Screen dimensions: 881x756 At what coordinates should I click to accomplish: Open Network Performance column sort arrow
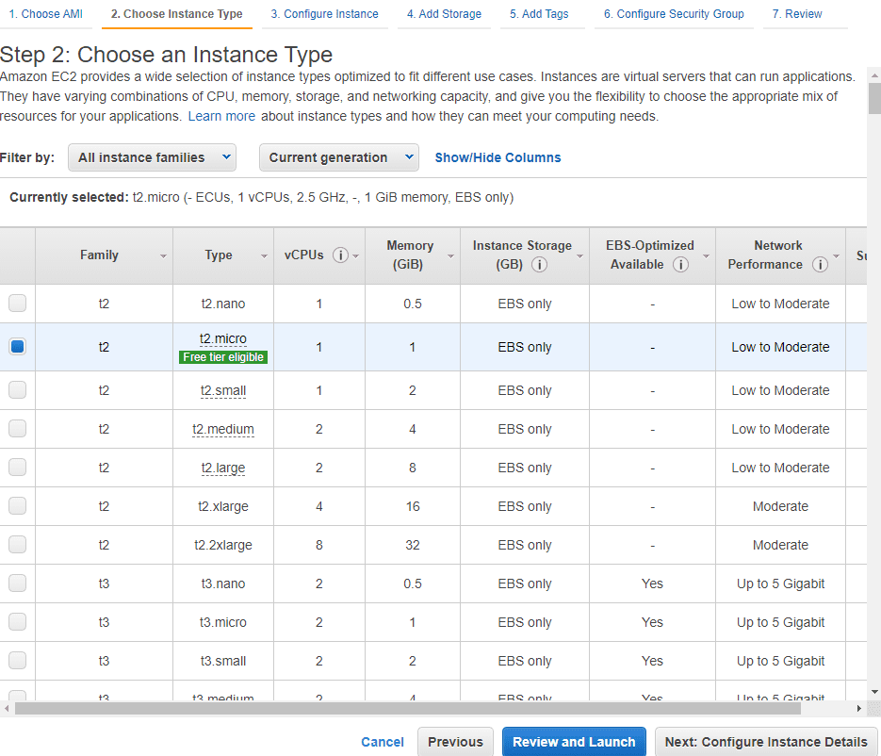tap(836, 256)
